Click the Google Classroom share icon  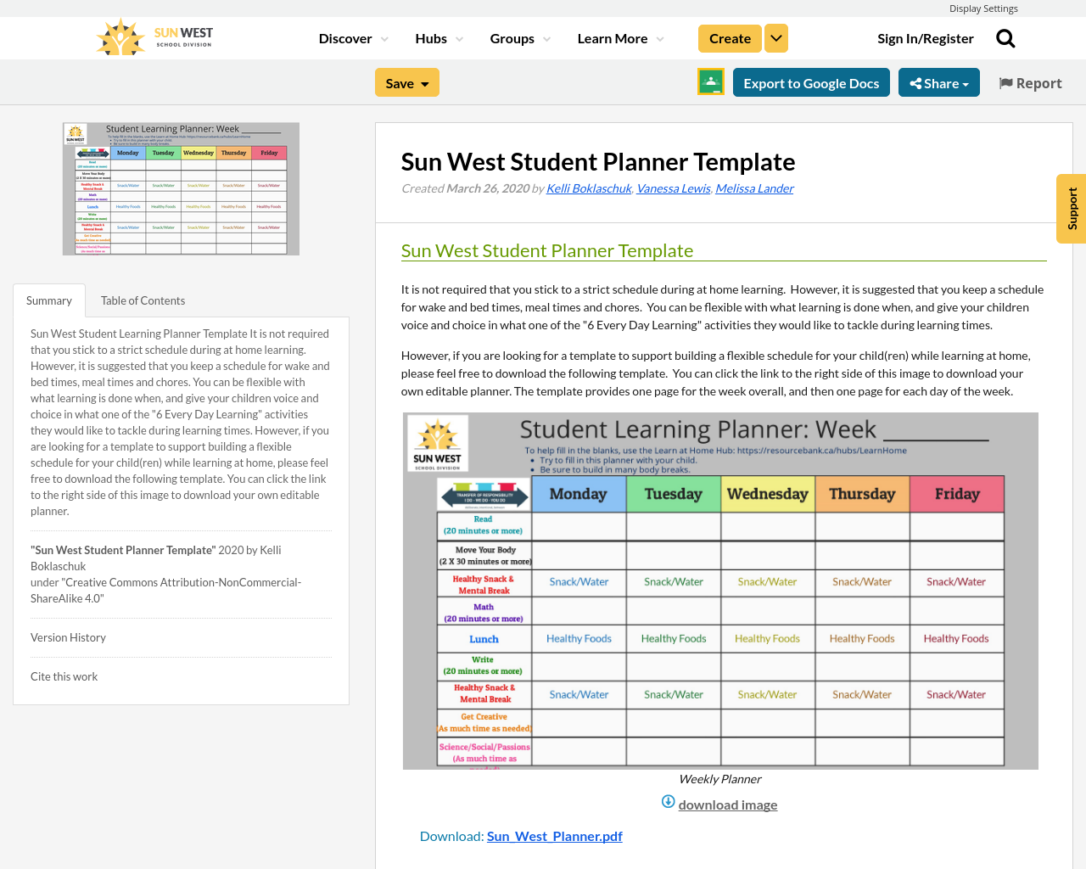(710, 81)
